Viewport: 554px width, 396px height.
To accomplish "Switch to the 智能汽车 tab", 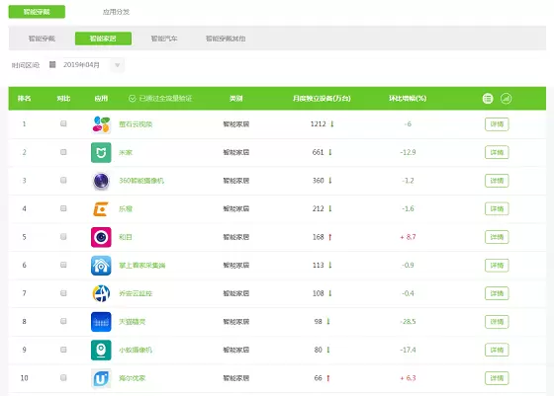I will 164,39.
